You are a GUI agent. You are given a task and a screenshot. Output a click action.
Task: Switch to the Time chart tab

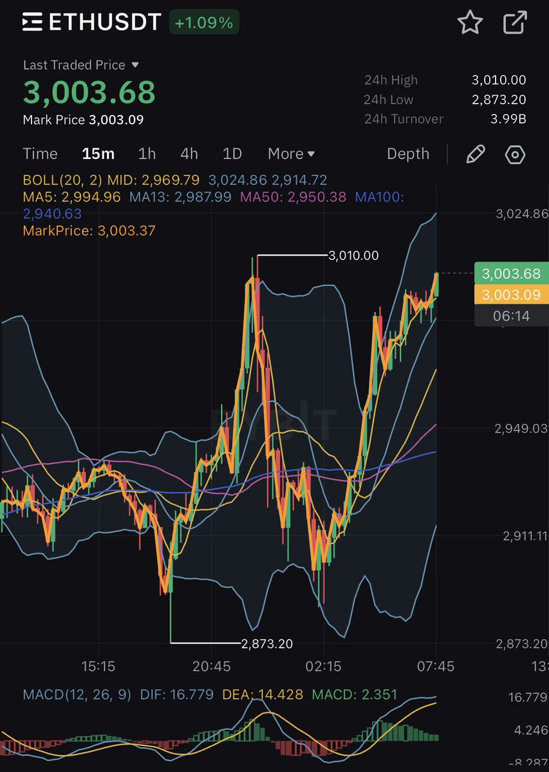click(x=40, y=154)
